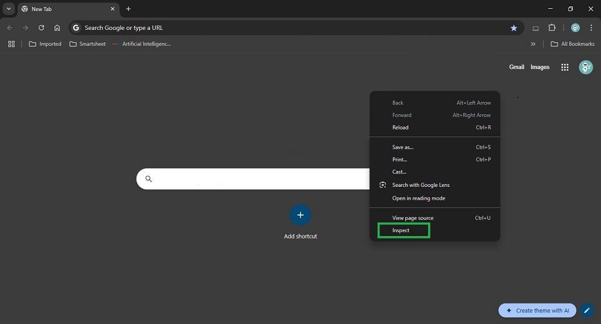Open the Chrome profile avatar in toolbar
Screen dimensions: 601x324
(x=575, y=28)
